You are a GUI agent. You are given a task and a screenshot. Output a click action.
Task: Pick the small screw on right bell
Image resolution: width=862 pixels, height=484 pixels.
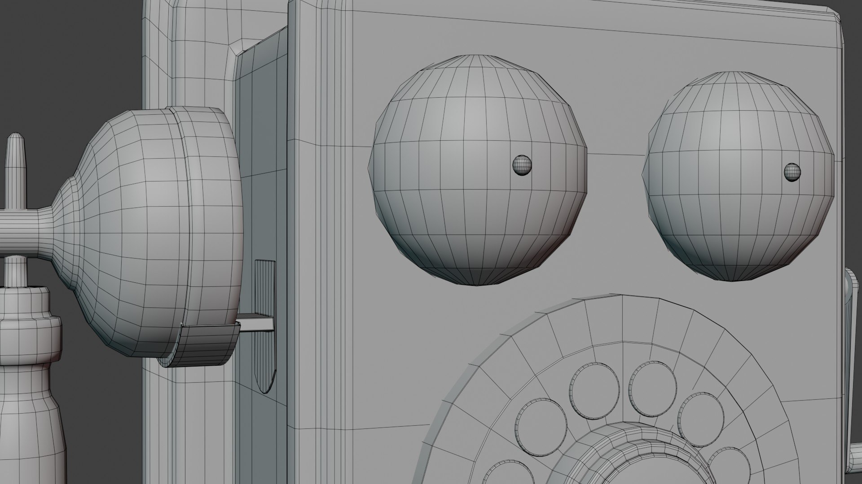(x=792, y=172)
